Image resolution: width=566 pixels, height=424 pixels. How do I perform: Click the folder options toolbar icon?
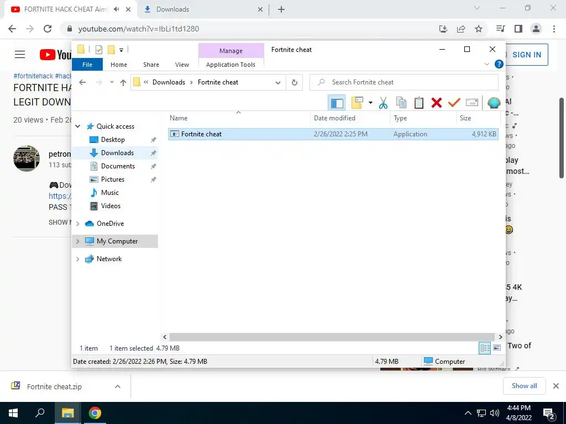(357, 103)
